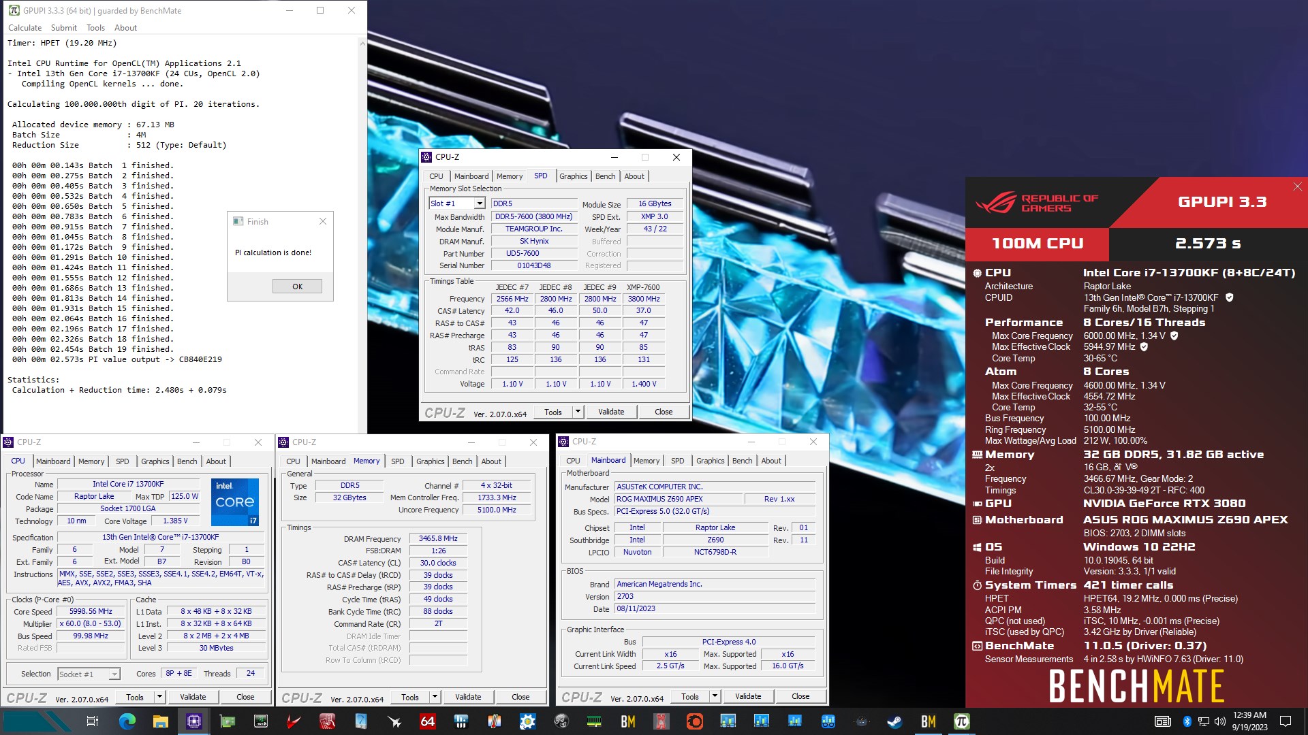Screen dimensions: 1308x735
Task: Select the Mainboard tab in CPU-Z CPU window
Action: [x=53, y=461]
